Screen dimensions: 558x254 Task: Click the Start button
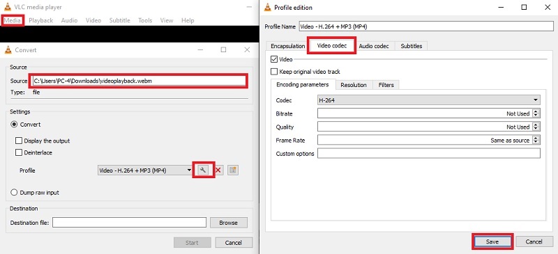click(x=193, y=243)
